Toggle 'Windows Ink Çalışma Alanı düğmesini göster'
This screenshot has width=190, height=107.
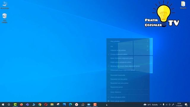pyautogui.click(x=128, y=66)
